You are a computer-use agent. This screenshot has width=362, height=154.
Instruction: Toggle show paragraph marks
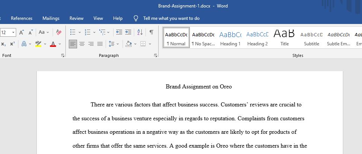pyautogui.click(x=151, y=32)
